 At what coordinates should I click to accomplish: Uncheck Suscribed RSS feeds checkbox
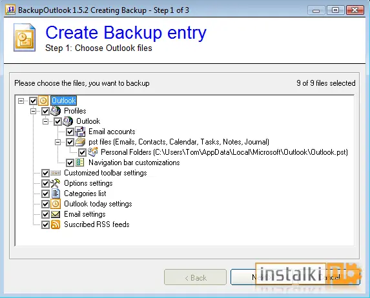tap(45, 224)
